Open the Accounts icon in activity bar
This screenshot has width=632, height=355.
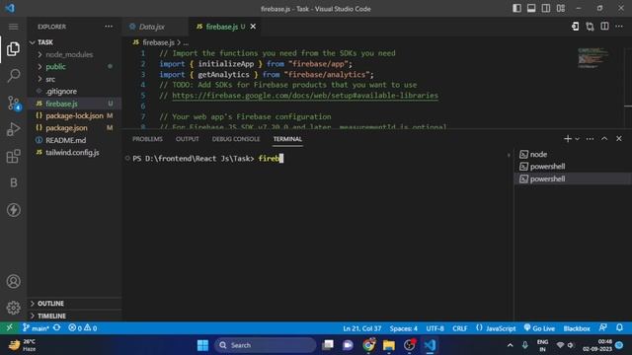coord(13,281)
